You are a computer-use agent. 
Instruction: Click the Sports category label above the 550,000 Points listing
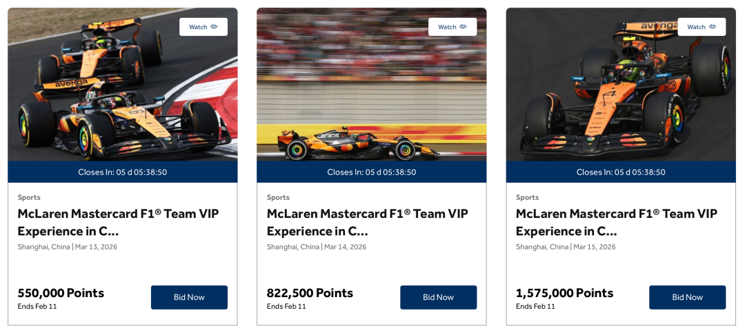click(29, 197)
